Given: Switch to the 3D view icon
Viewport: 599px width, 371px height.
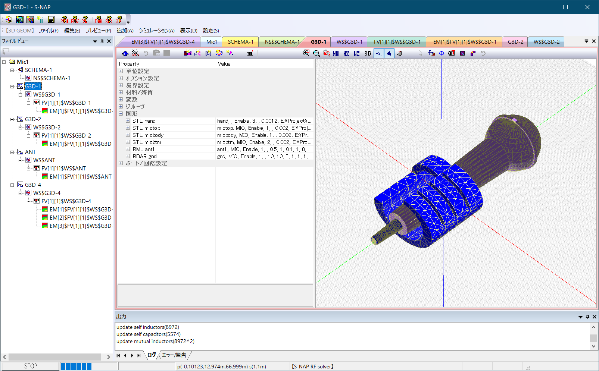Looking at the screenshot, I should pyautogui.click(x=368, y=53).
